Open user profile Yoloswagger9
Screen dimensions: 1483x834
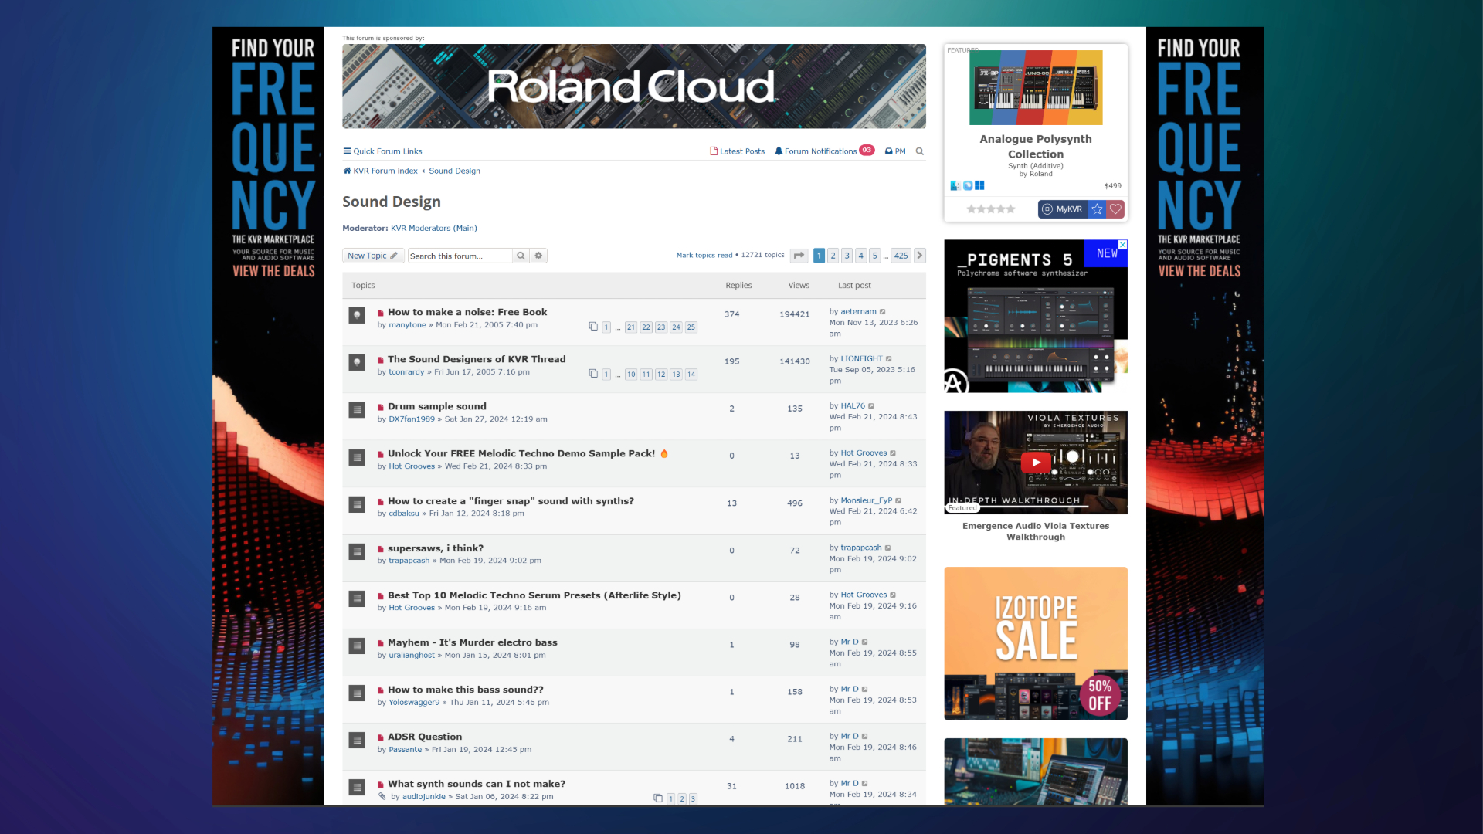tap(414, 703)
